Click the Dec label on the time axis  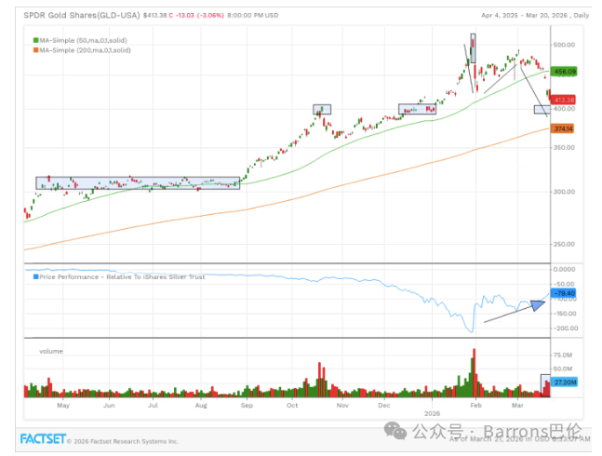[x=384, y=406]
